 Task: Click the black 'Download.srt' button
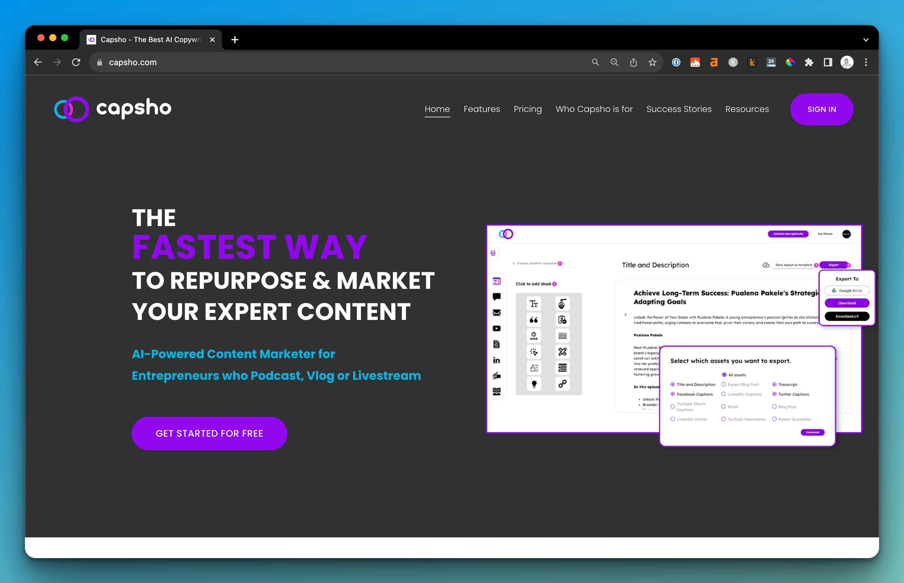[x=847, y=316]
